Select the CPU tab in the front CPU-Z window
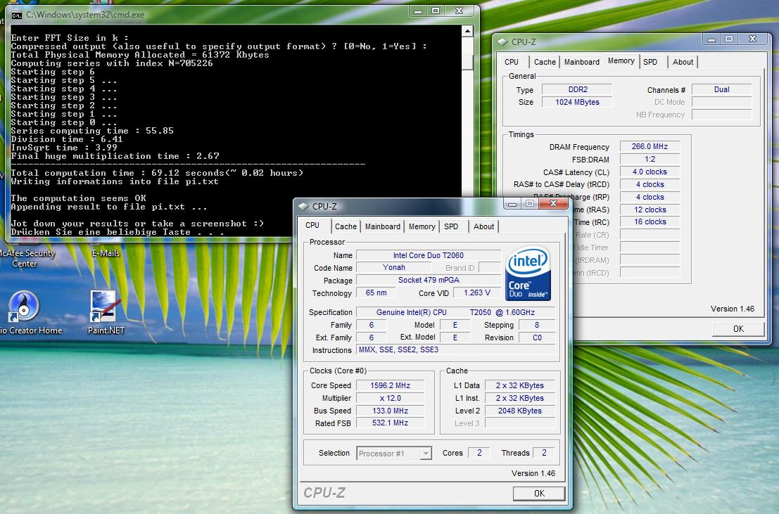This screenshot has width=779, height=514. point(312,226)
